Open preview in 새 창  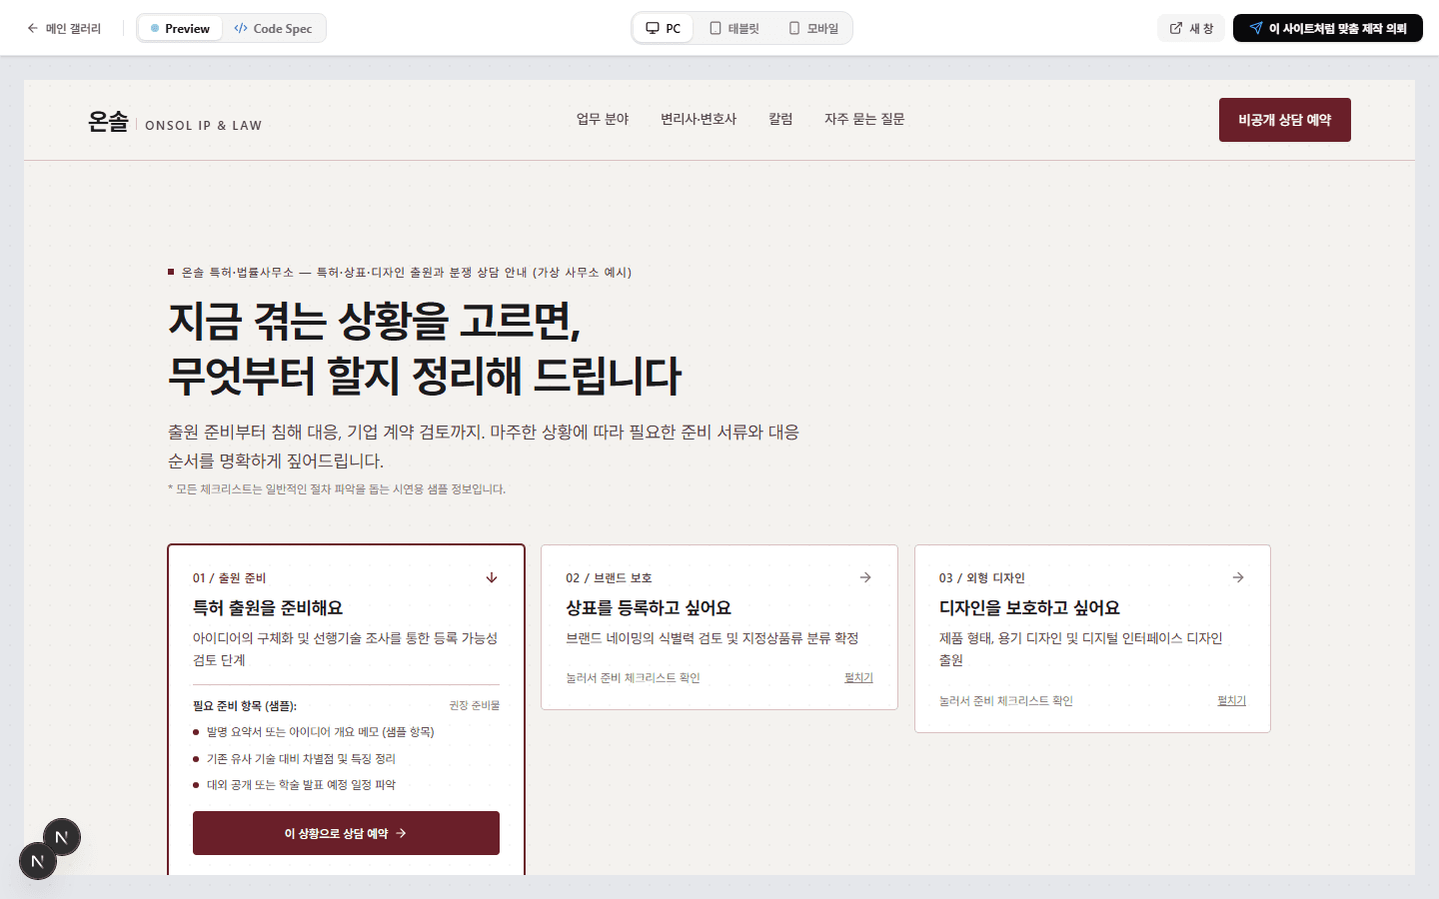[1191, 28]
